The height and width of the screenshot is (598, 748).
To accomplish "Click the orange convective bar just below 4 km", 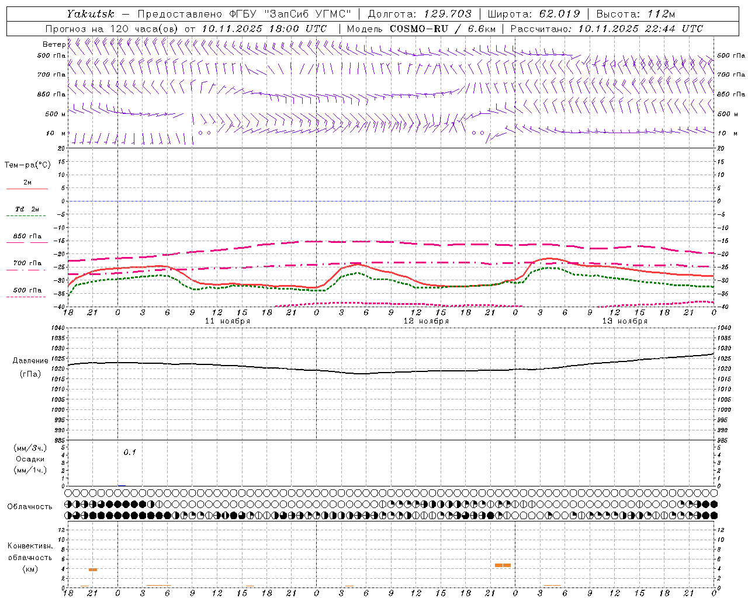I will click(x=93, y=569).
